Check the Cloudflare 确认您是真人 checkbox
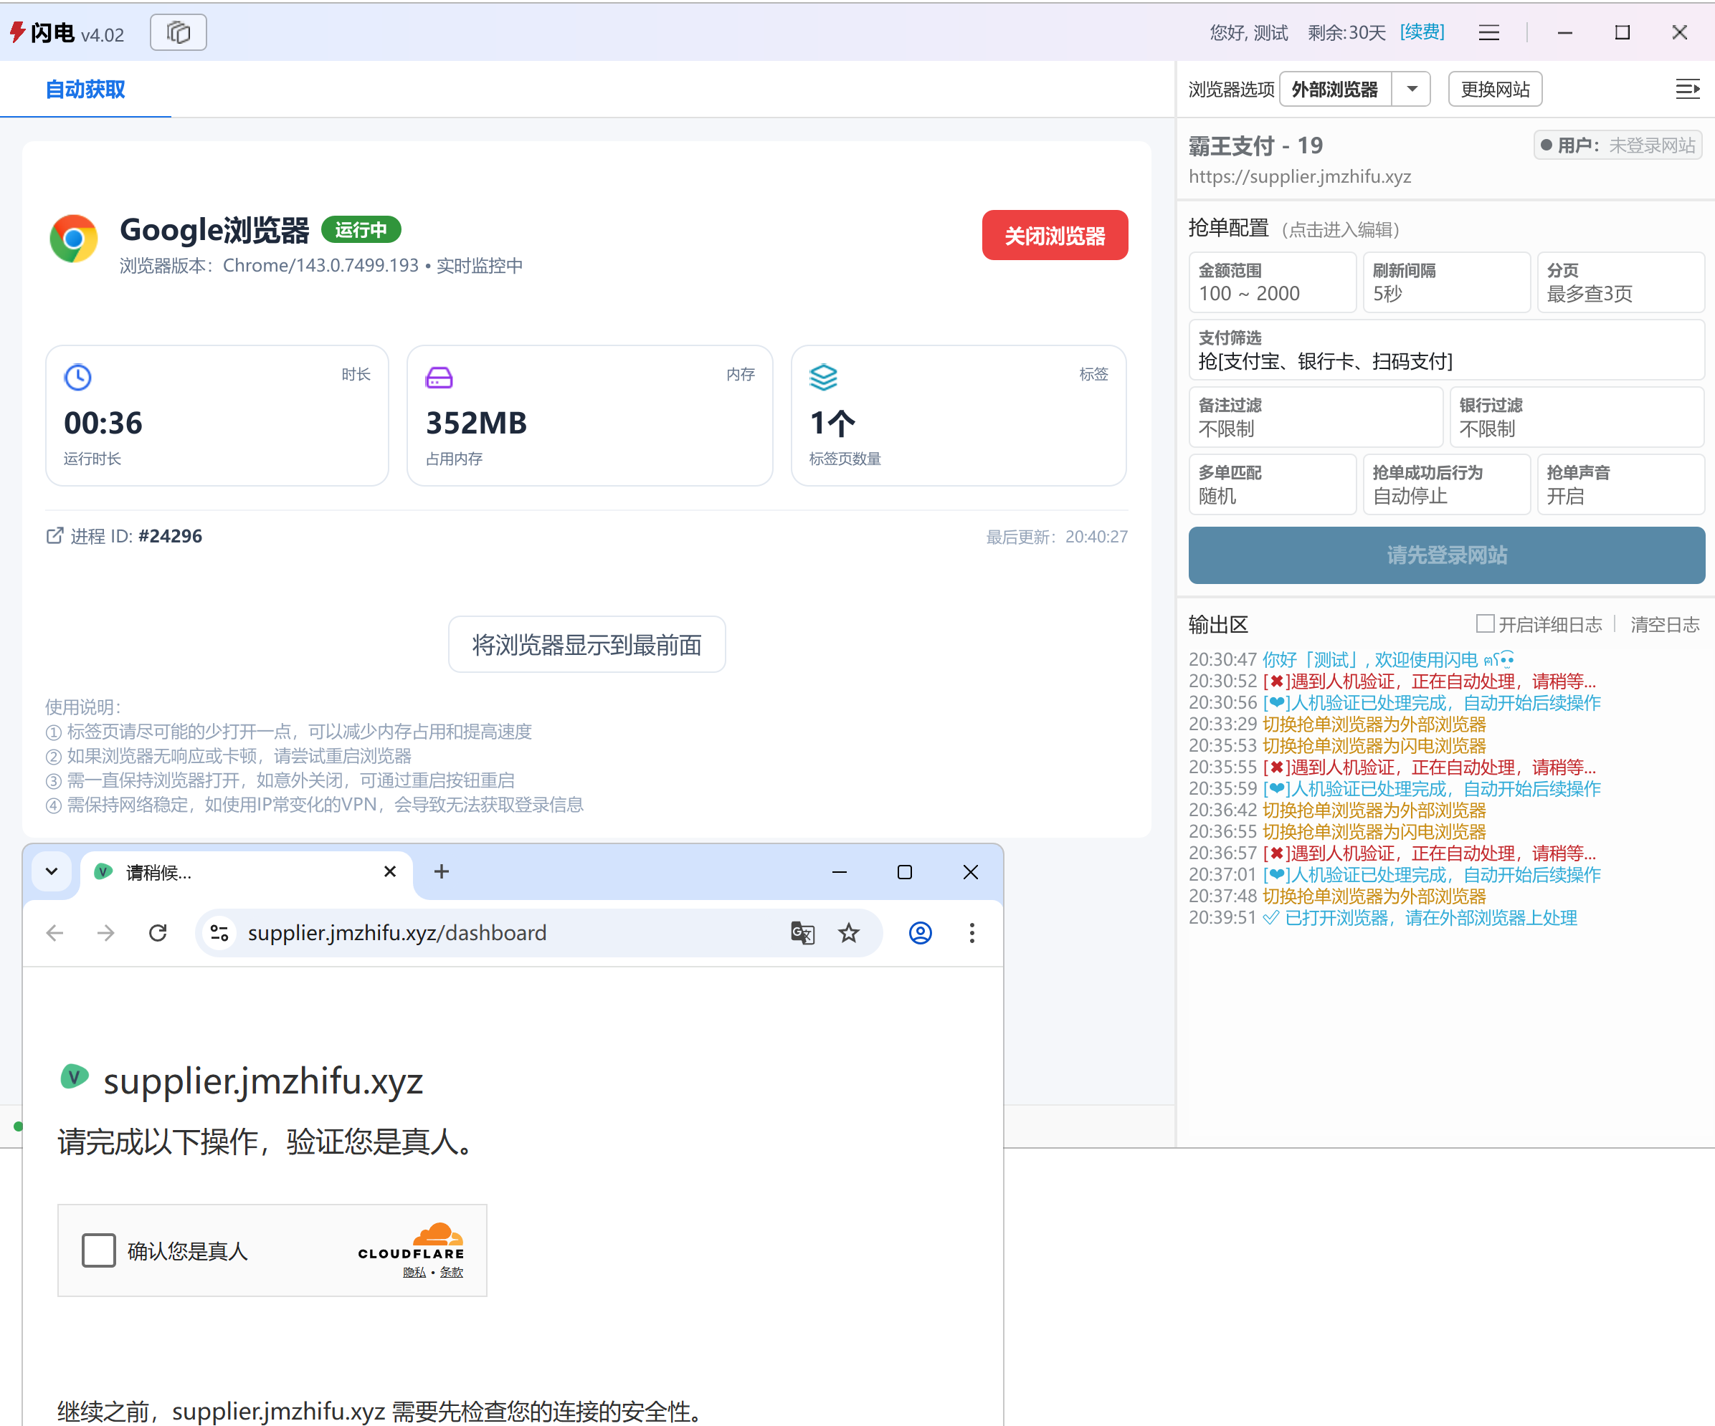This screenshot has height=1426, width=1715. pyautogui.click(x=98, y=1250)
